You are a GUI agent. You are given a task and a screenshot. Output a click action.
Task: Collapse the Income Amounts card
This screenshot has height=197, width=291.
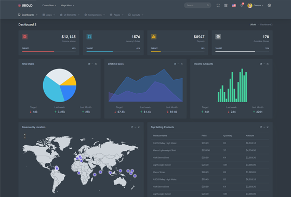[264, 64]
